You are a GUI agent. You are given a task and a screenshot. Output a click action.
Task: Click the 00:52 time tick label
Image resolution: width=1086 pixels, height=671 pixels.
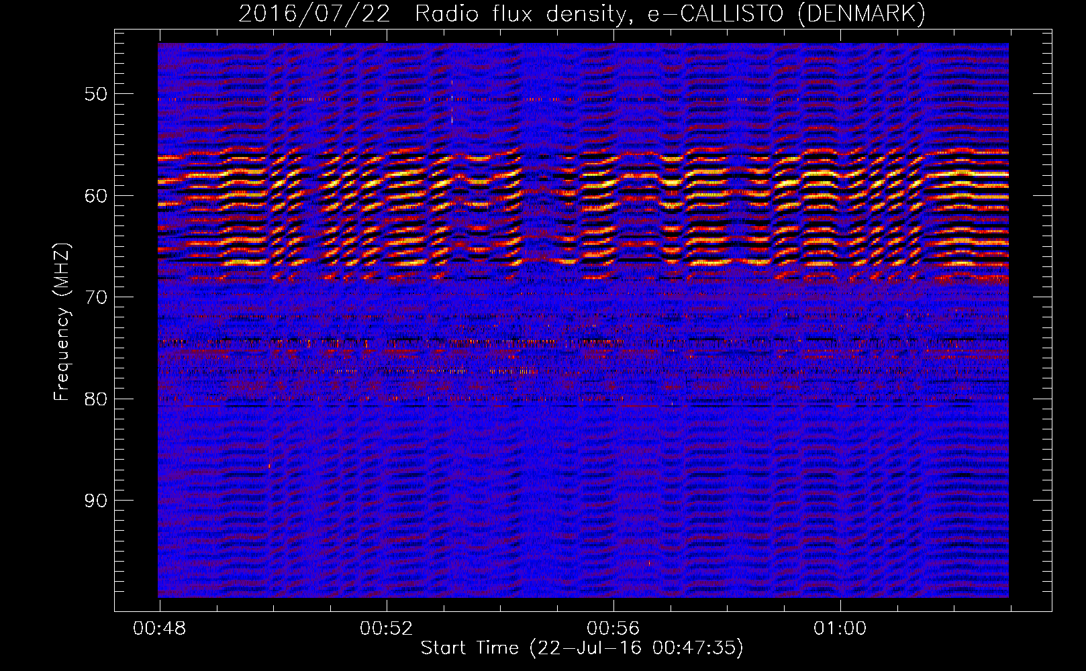coord(387,629)
